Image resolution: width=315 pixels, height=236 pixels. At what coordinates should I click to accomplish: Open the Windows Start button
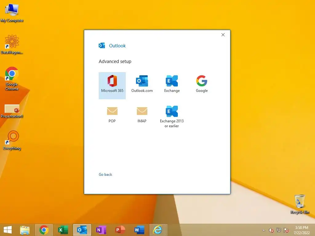(x=8, y=230)
